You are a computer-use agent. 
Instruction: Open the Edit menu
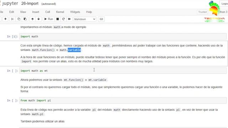(x=12, y=12)
